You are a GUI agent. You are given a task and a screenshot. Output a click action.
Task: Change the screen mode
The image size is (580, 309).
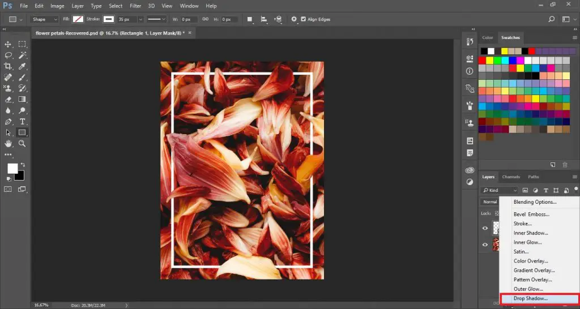click(22, 189)
